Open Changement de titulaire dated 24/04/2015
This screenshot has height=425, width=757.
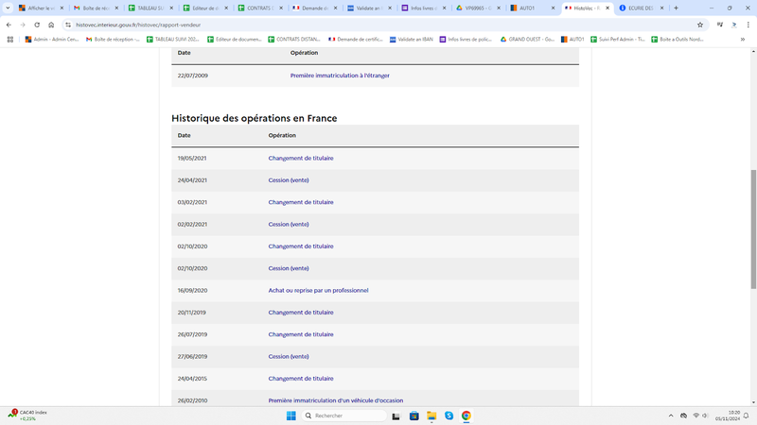point(301,379)
